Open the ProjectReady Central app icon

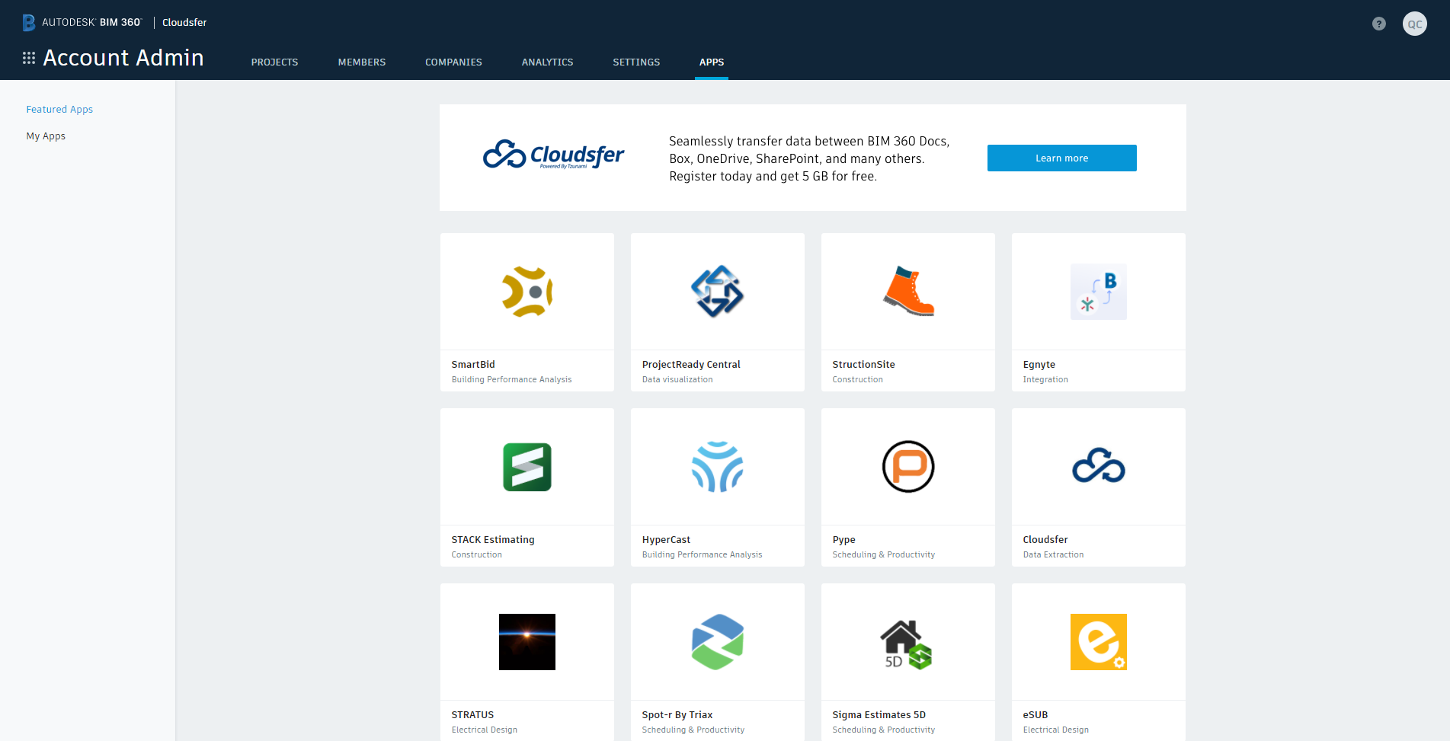pos(718,292)
